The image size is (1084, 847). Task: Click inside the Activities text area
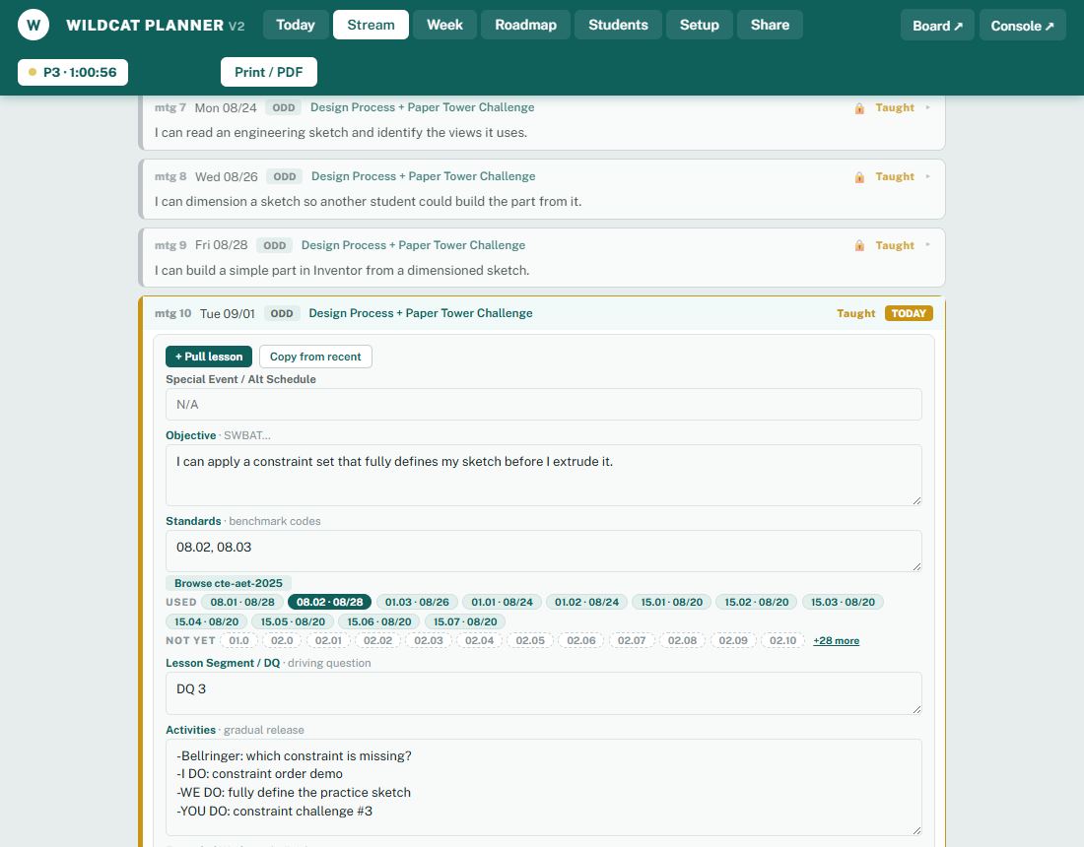pos(543,788)
